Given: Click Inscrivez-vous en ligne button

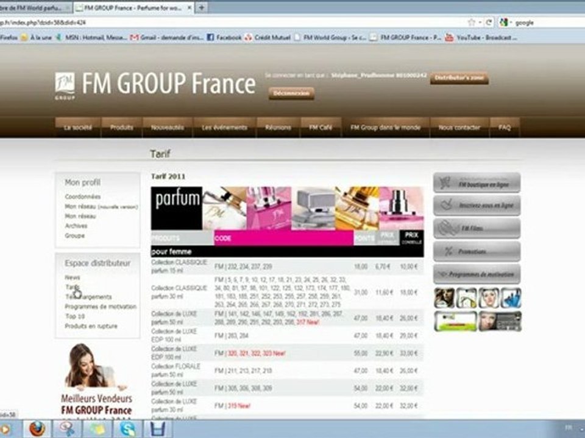Looking at the screenshot, I should pyautogui.click(x=477, y=206).
